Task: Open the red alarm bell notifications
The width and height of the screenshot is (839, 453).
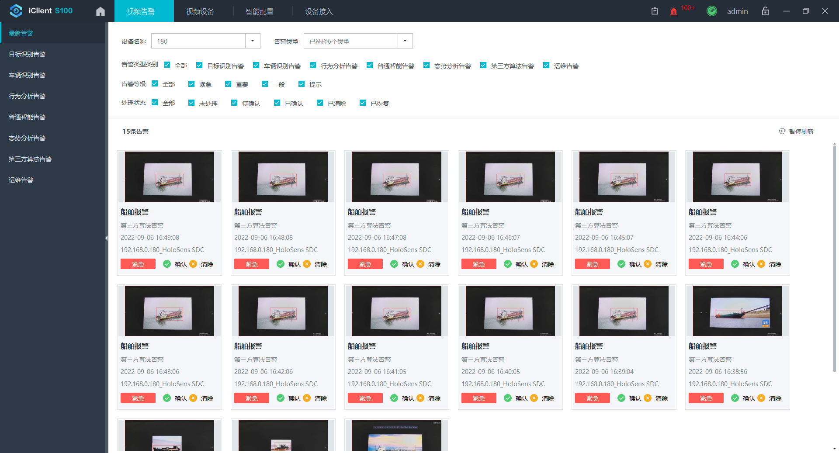Action: [673, 11]
